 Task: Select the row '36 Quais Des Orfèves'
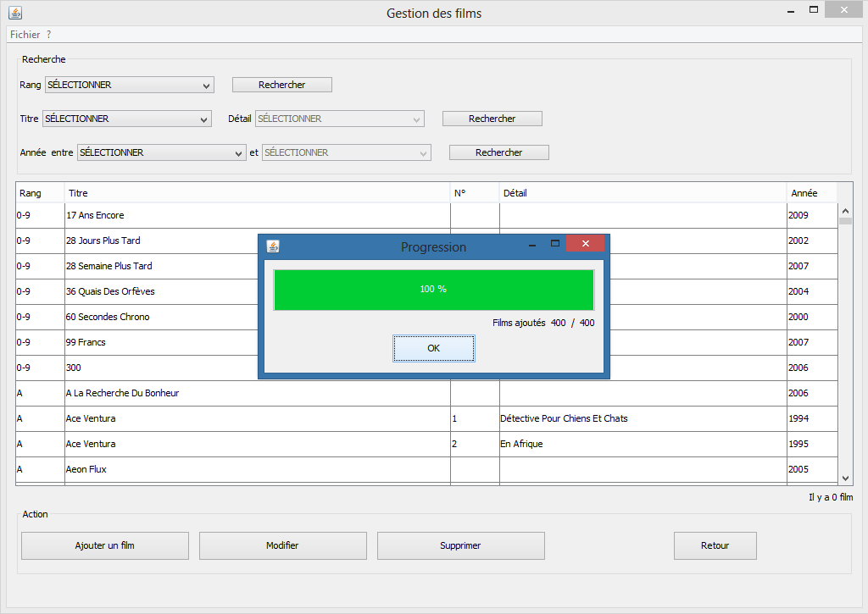tap(426, 291)
